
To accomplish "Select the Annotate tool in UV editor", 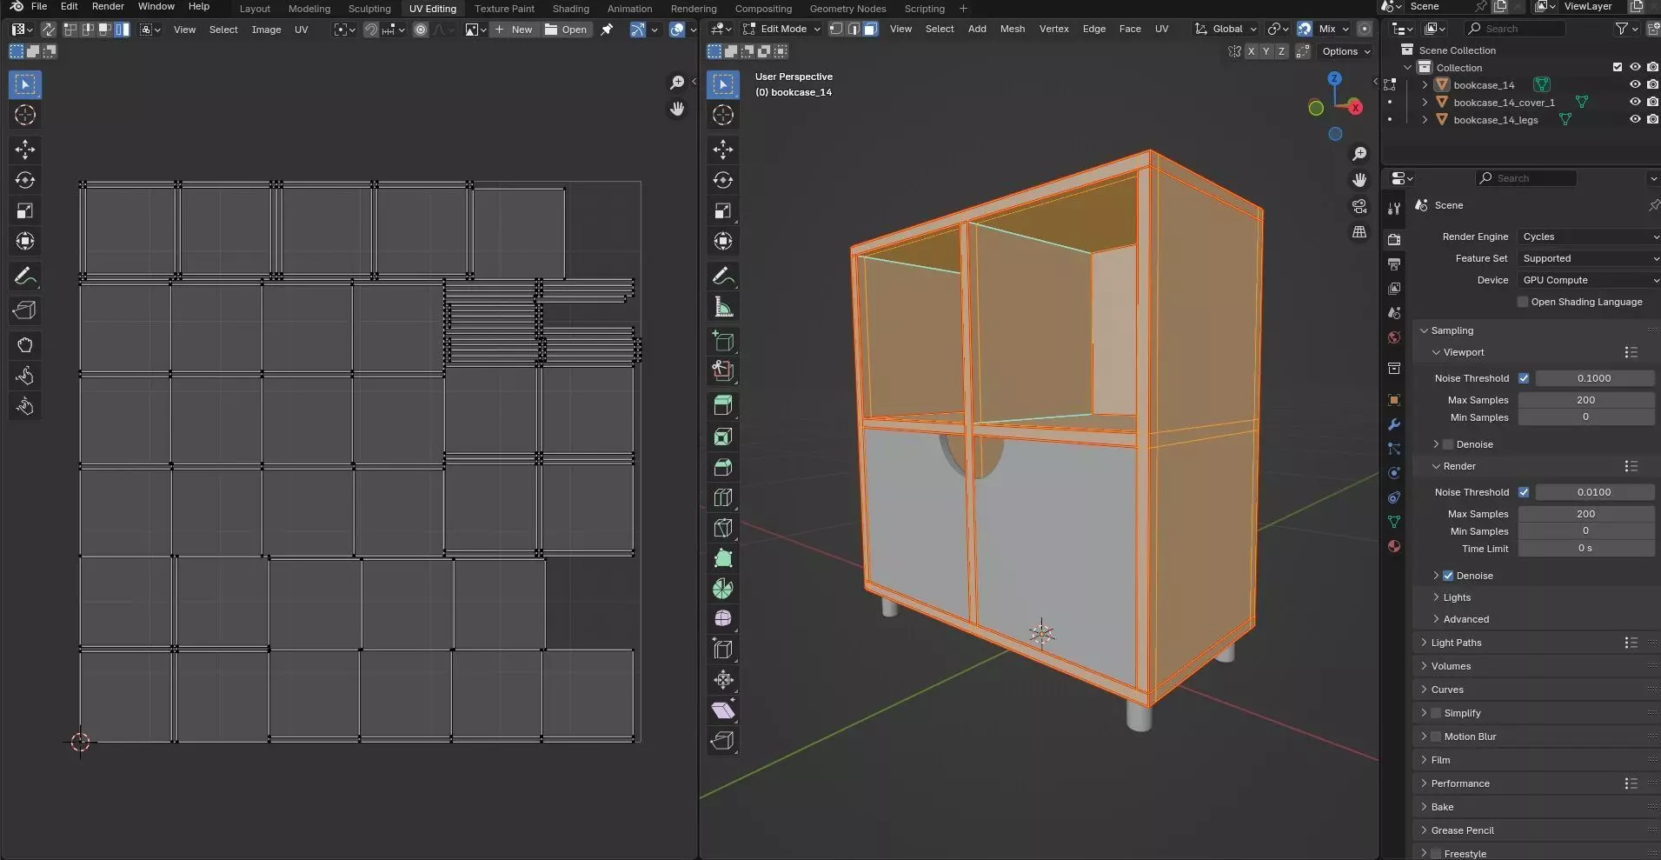I will [25, 277].
